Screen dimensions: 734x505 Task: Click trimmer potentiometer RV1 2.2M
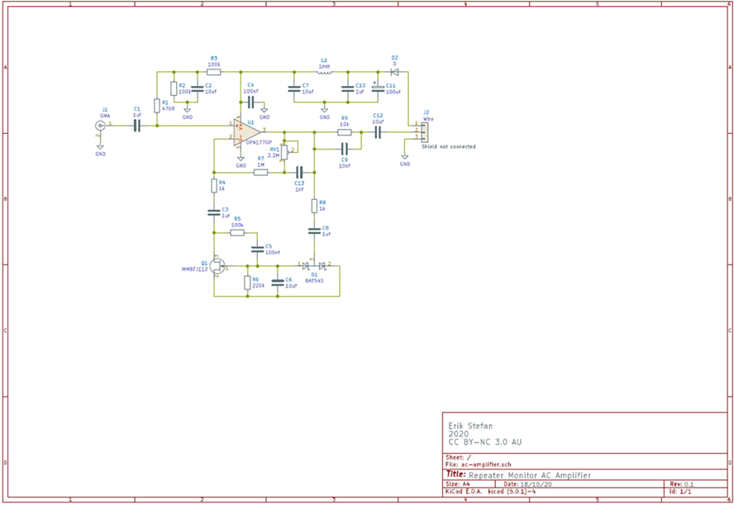coord(285,154)
